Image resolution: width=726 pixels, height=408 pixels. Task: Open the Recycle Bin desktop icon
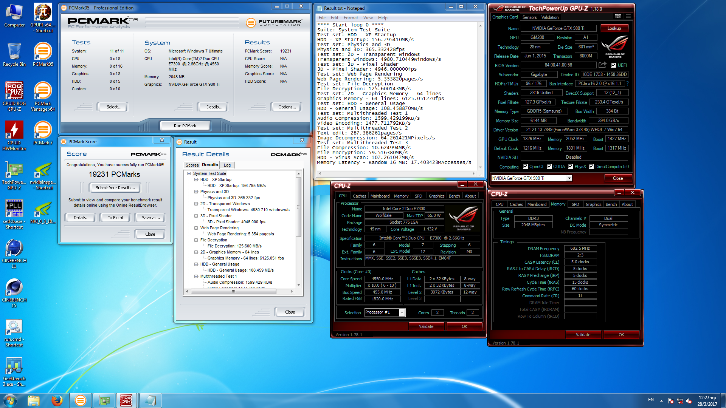click(14, 54)
